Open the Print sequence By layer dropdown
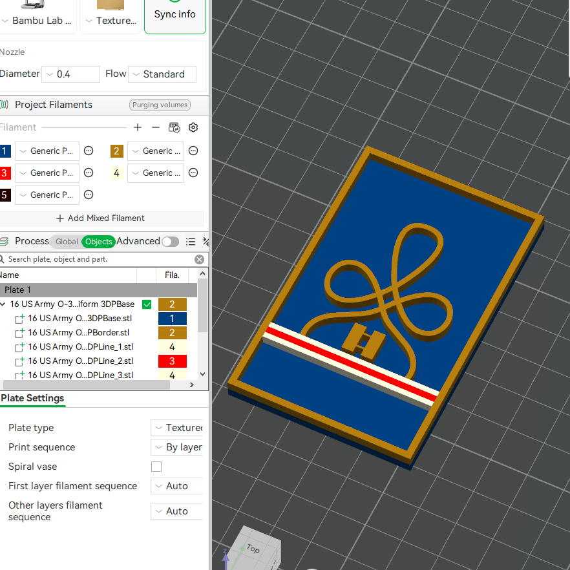This screenshot has width=570, height=570. click(x=176, y=447)
